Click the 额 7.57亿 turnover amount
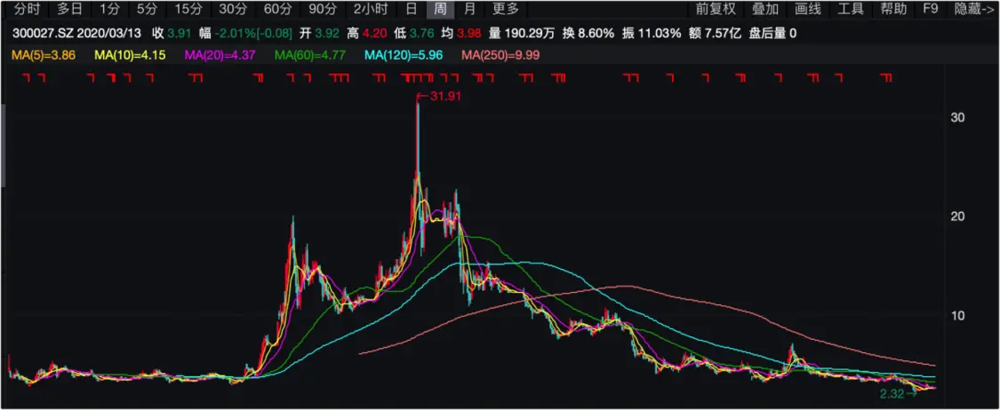The width and height of the screenshot is (1000, 410). [x=715, y=34]
